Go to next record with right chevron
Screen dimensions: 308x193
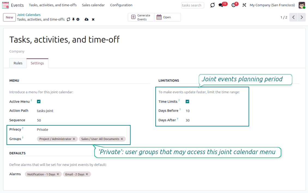pos(301,17)
